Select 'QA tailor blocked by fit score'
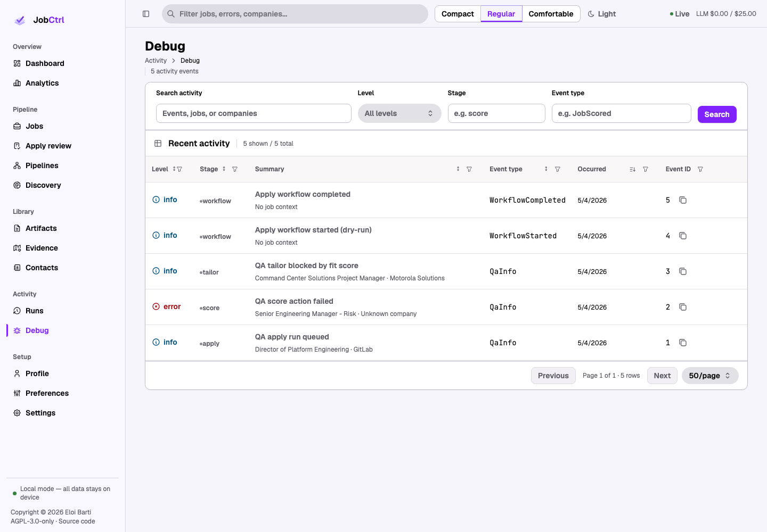The width and height of the screenshot is (767, 532). [x=307, y=265]
